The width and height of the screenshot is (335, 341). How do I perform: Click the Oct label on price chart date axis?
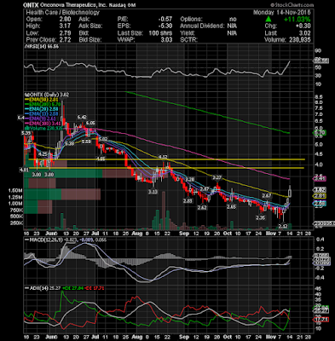click(228, 234)
